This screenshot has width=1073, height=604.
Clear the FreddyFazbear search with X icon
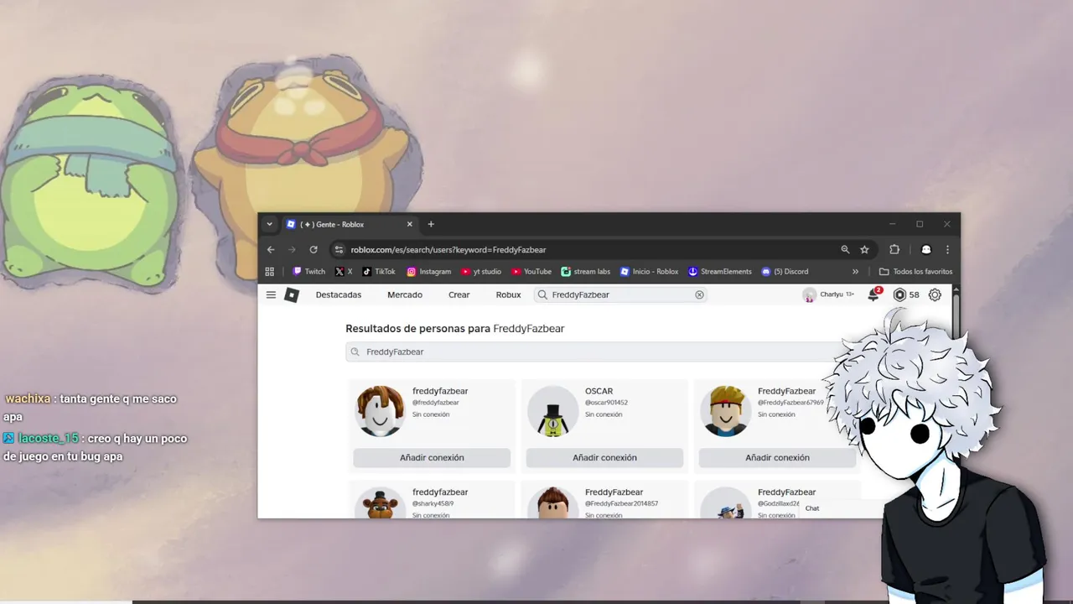(x=699, y=294)
